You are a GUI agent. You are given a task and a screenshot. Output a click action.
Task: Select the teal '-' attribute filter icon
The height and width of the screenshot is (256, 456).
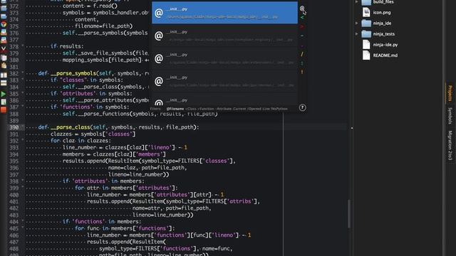(x=302, y=36)
